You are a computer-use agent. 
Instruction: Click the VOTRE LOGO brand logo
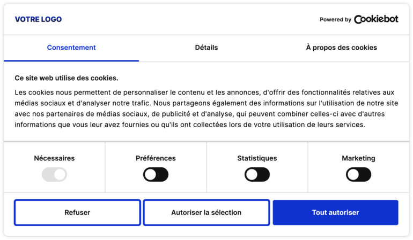(38, 19)
